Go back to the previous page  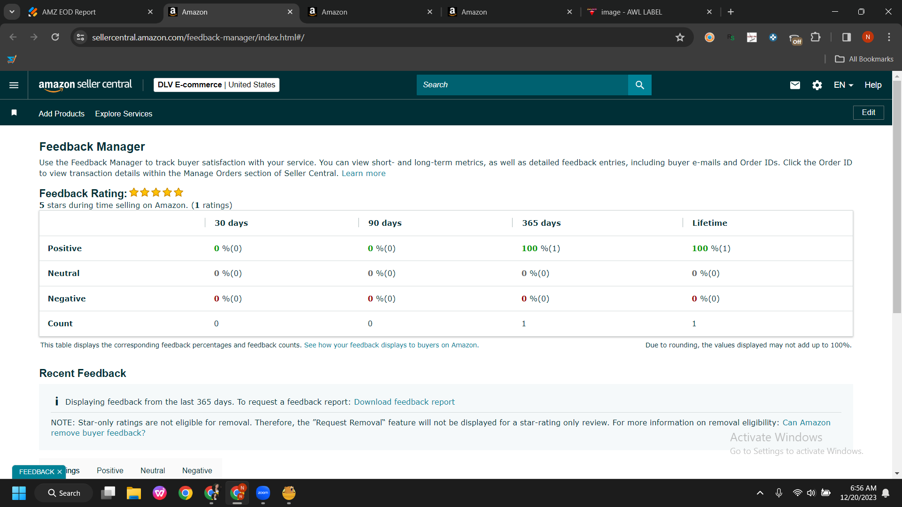coord(13,37)
